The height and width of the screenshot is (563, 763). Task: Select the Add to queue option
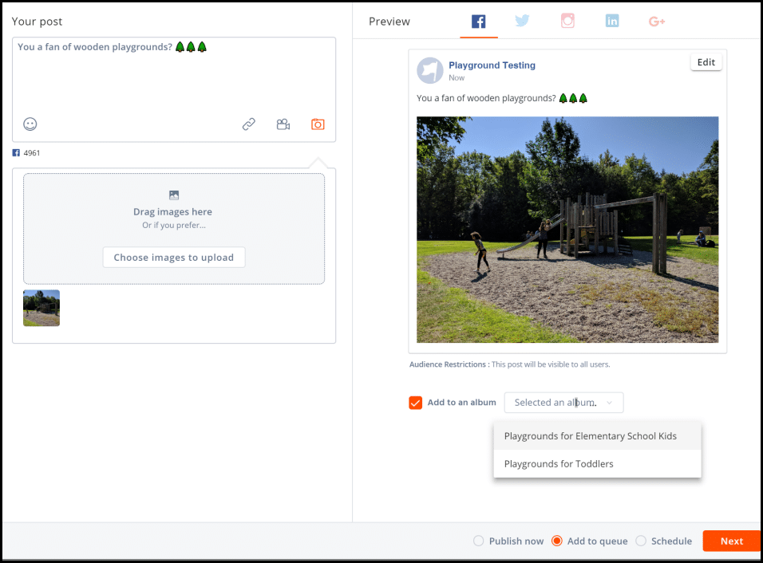coord(557,541)
